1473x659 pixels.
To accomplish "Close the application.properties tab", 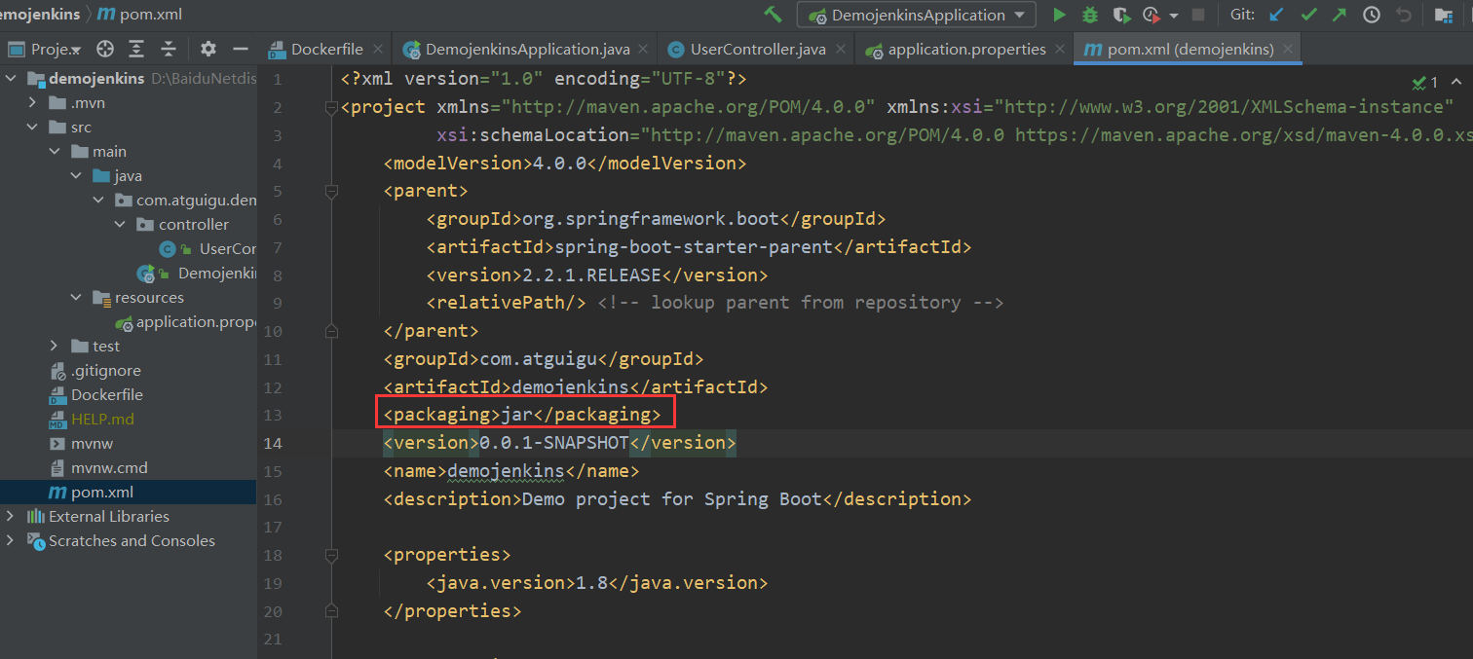I will 1060,50.
